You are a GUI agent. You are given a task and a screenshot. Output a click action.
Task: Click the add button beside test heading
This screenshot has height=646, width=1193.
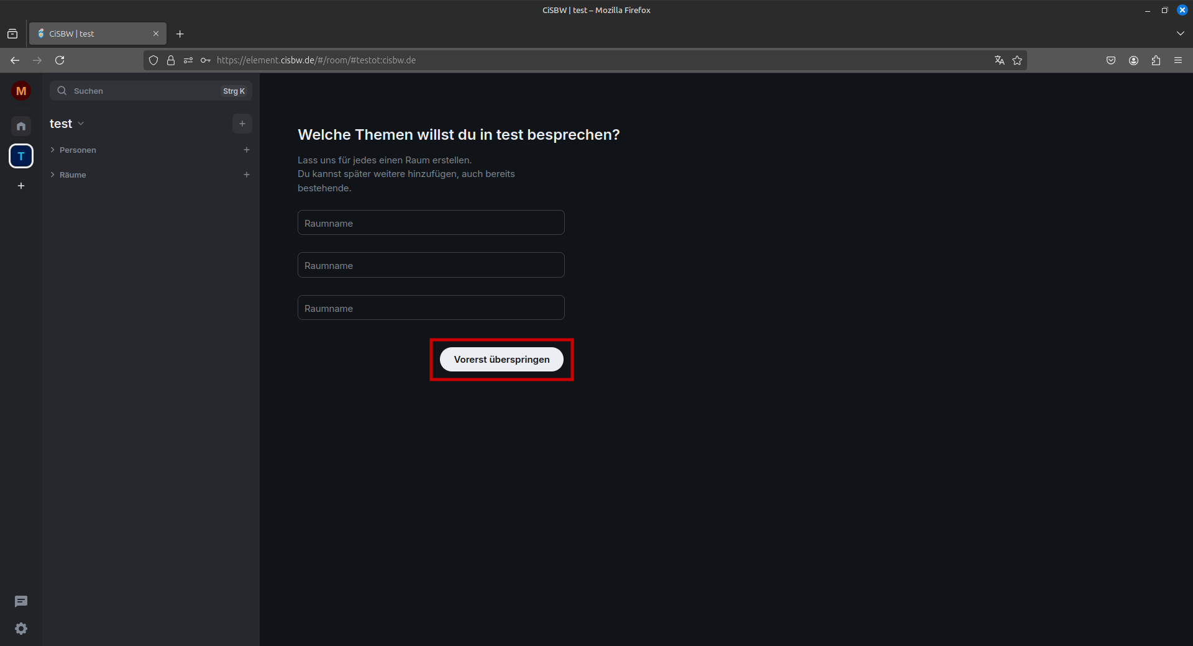point(242,124)
